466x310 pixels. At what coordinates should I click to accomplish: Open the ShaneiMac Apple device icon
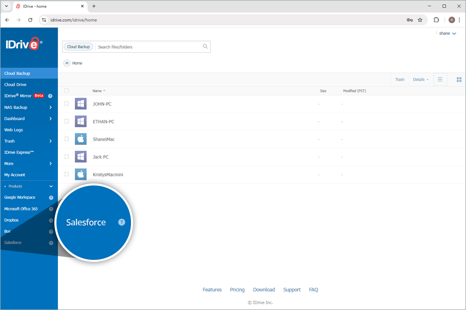pos(80,139)
